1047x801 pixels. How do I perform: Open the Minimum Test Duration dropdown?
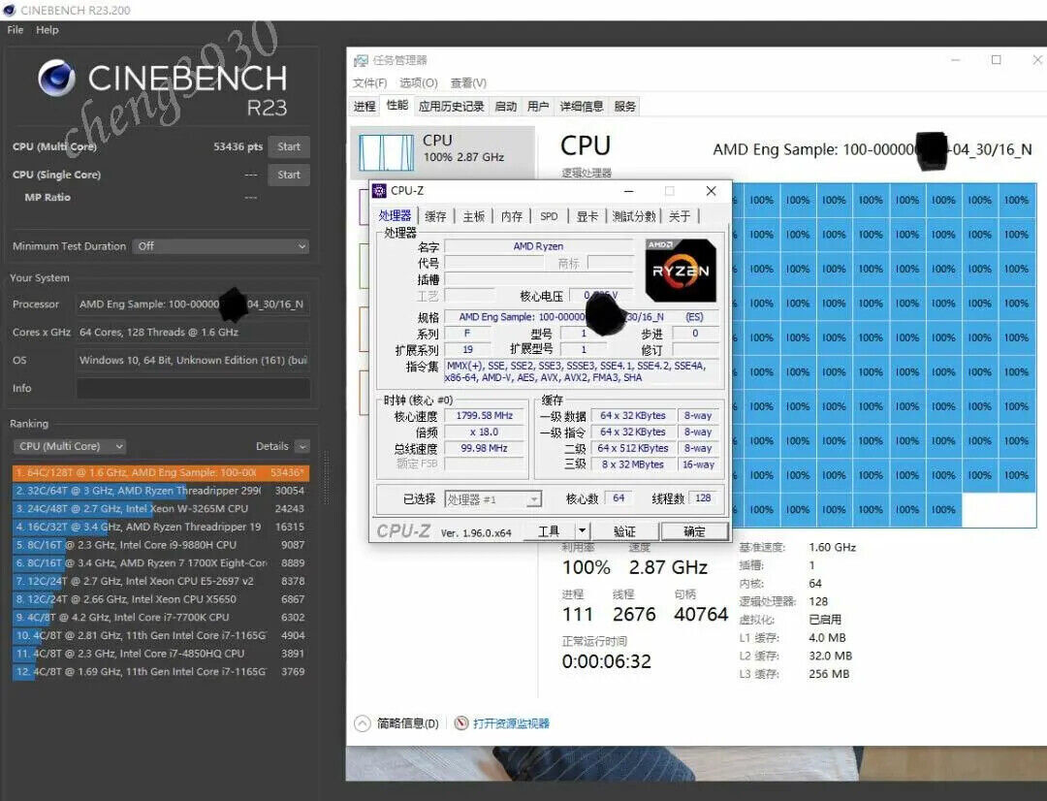pyautogui.click(x=304, y=246)
